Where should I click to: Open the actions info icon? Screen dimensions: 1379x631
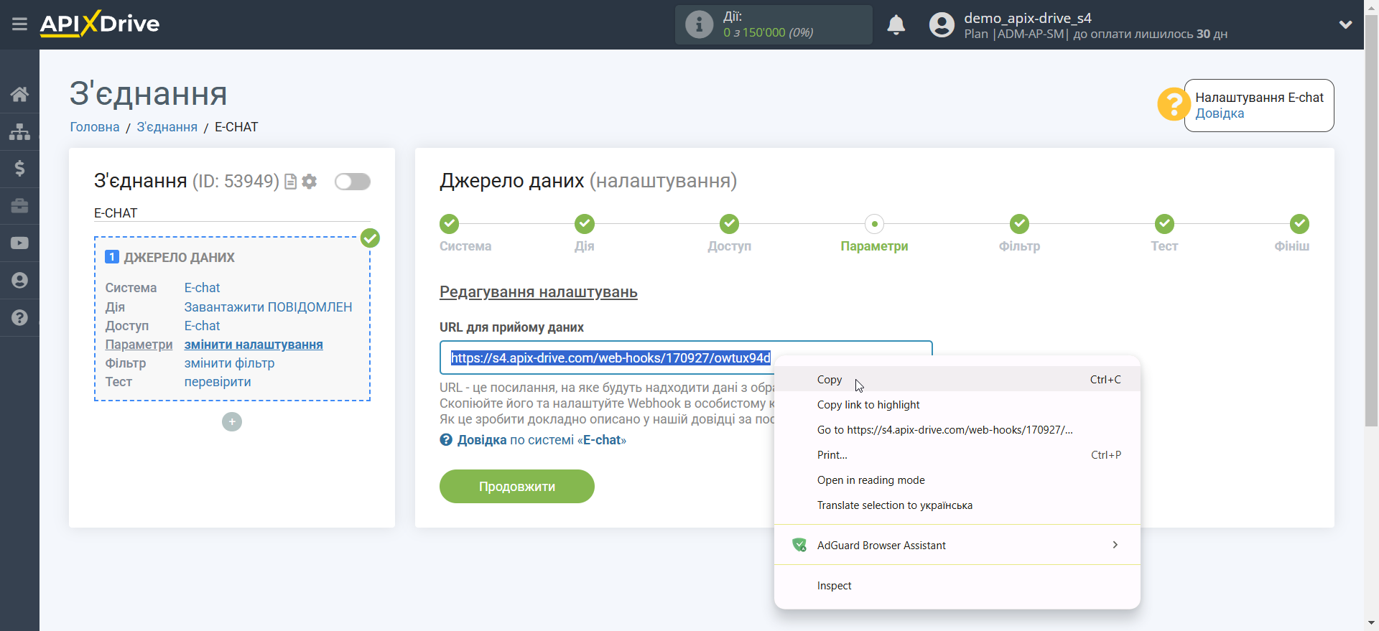click(x=699, y=24)
